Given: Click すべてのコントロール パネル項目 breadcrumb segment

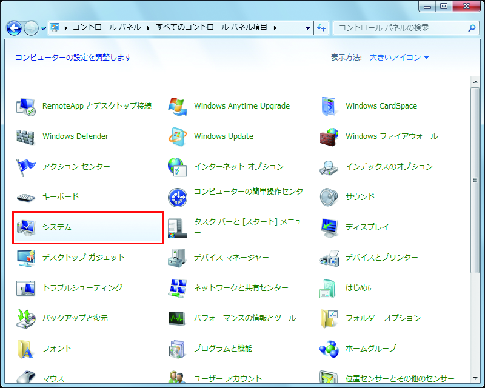Looking at the screenshot, I should tap(212, 28).
